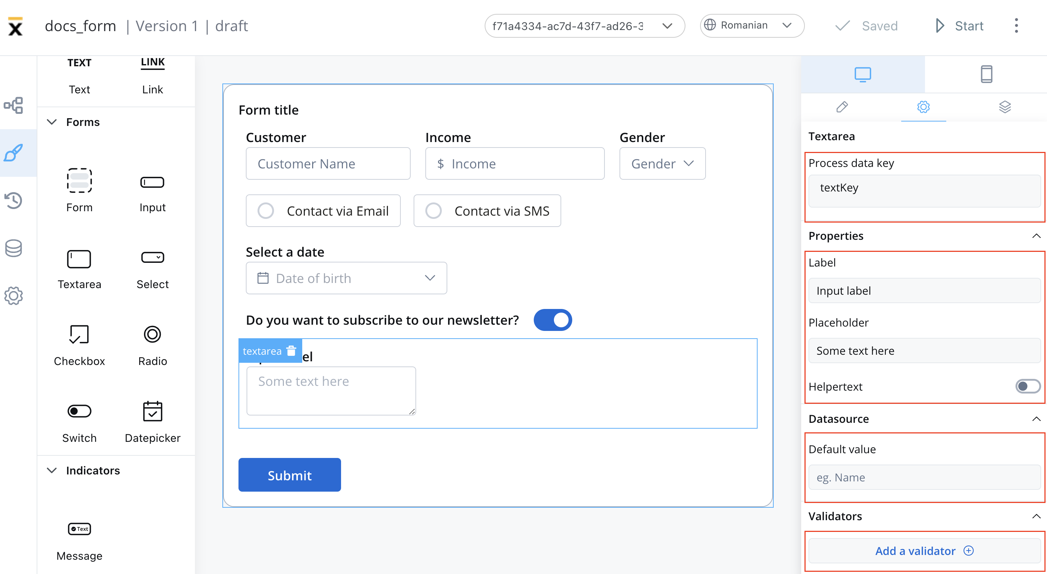
Task: Select the Contact via Email radio button
Action: click(266, 211)
